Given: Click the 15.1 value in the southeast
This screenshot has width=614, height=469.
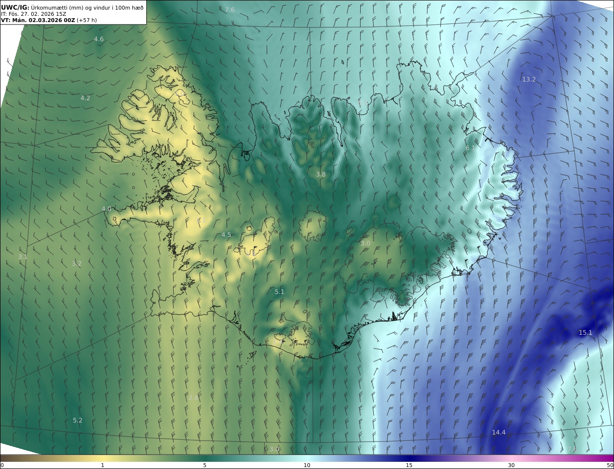Looking at the screenshot, I should pyautogui.click(x=585, y=332).
